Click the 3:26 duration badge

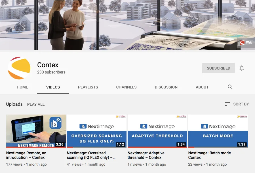pyautogui.click(x=60, y=144)
